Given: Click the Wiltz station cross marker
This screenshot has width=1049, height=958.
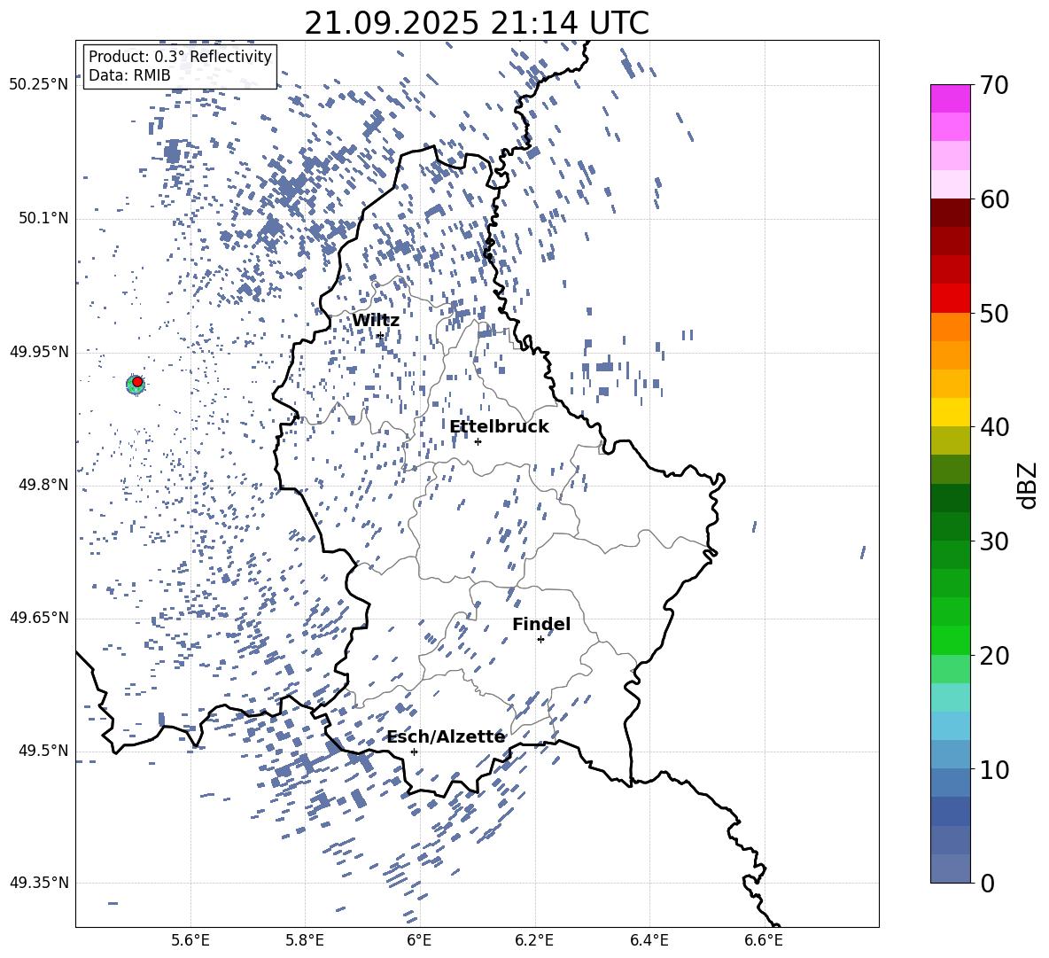Looking at the screenshot, I should (380, 335).
